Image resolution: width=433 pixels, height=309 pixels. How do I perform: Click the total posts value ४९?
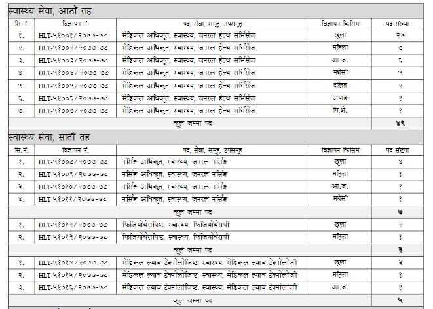click(x=399, y=123)
